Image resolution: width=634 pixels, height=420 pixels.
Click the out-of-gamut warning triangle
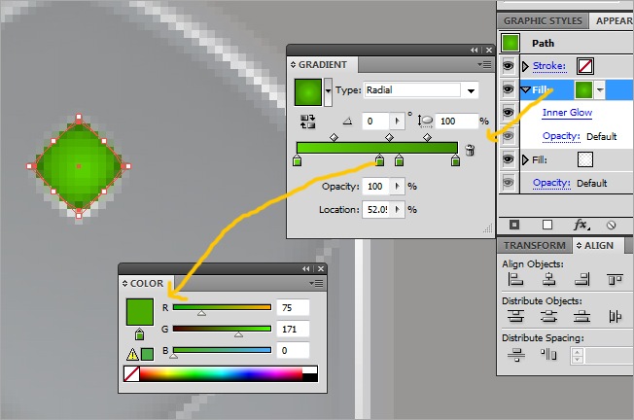pos(132,355)
